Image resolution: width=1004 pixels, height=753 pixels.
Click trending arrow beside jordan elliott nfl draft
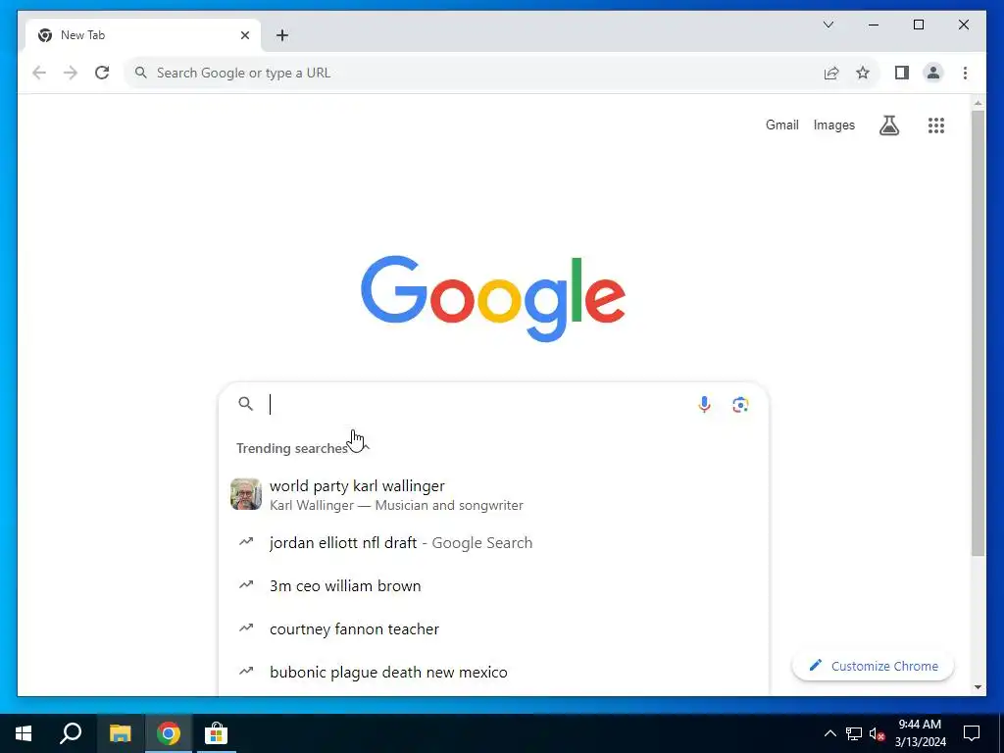pos(246,542)
